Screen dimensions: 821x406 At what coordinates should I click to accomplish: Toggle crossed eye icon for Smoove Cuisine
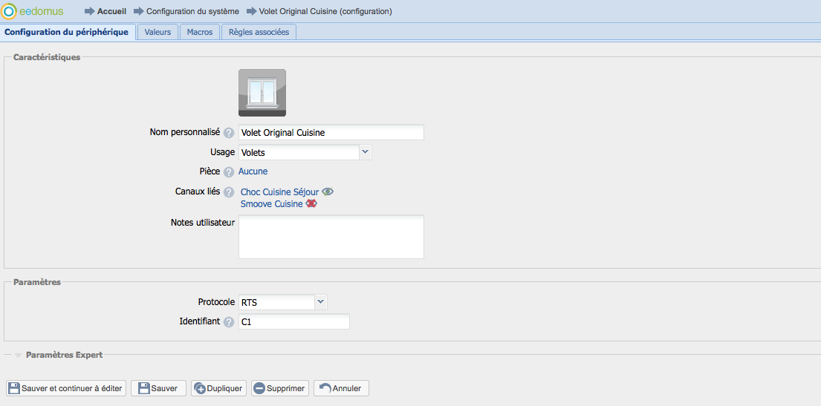coord(311,204)
